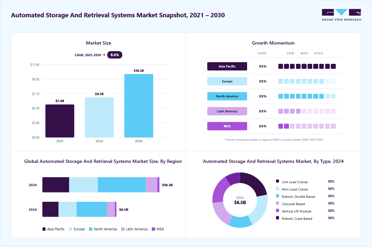Click the $10.3B label above 2030 bar
Viewport: 372px width, 247px height.
click(x=139, y=70)
